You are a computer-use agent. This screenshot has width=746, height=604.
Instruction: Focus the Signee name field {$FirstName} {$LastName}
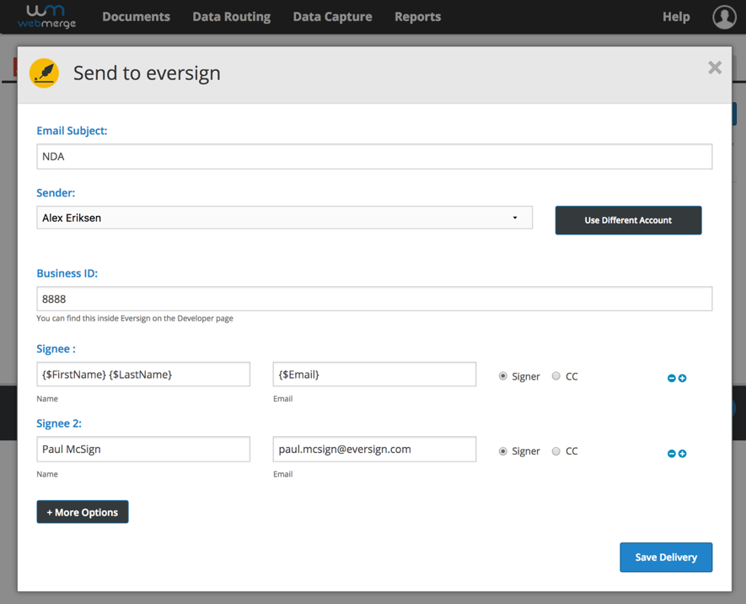pyautogui.click(x=143, y=374)
